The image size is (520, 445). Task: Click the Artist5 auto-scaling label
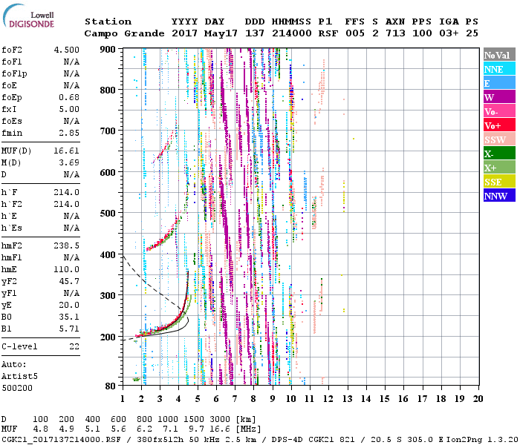tap(19, 377)
